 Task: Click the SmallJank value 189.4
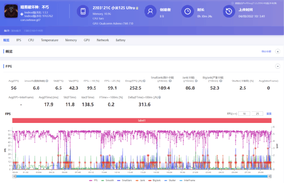pyautogui.click(x=164, y=88)
